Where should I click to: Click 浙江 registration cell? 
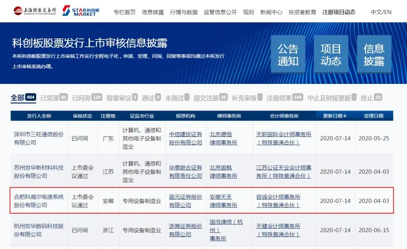point(108,230)
